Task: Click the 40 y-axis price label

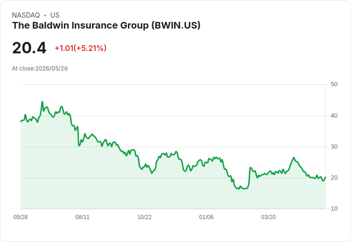Action: [334, 116]
